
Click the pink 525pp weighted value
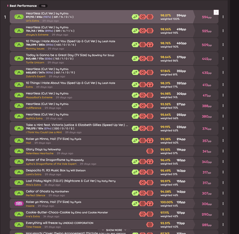click(x=207, y=31)
